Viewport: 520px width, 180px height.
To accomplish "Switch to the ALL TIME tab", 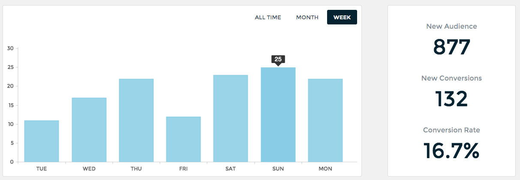I will coord(268,18).
